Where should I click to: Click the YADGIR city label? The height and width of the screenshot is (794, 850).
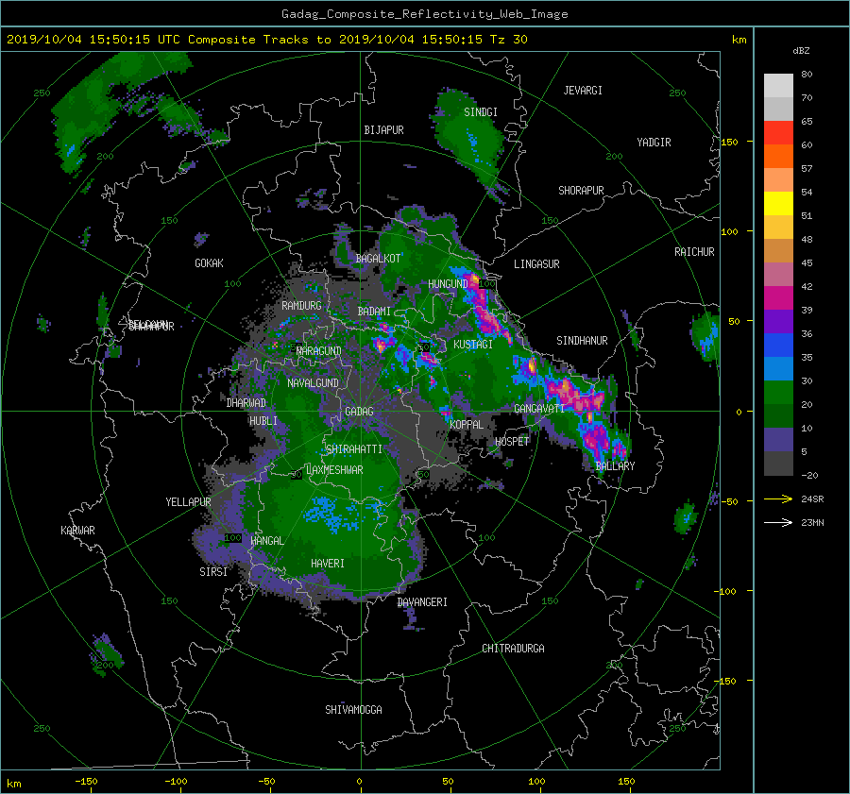pos(654,143)
